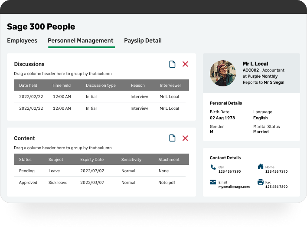This screenshot has width=307, height=233.
Task: Click the Discussion type column header
Action: coord(101,85)
